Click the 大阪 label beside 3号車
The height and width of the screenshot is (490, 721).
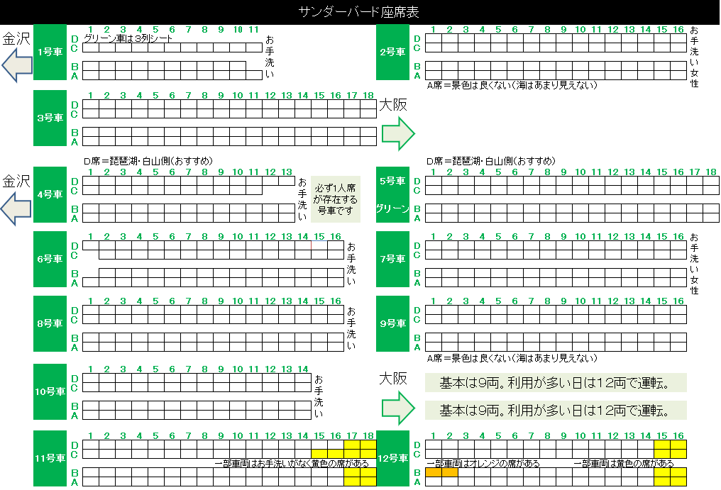click(393, 105)
